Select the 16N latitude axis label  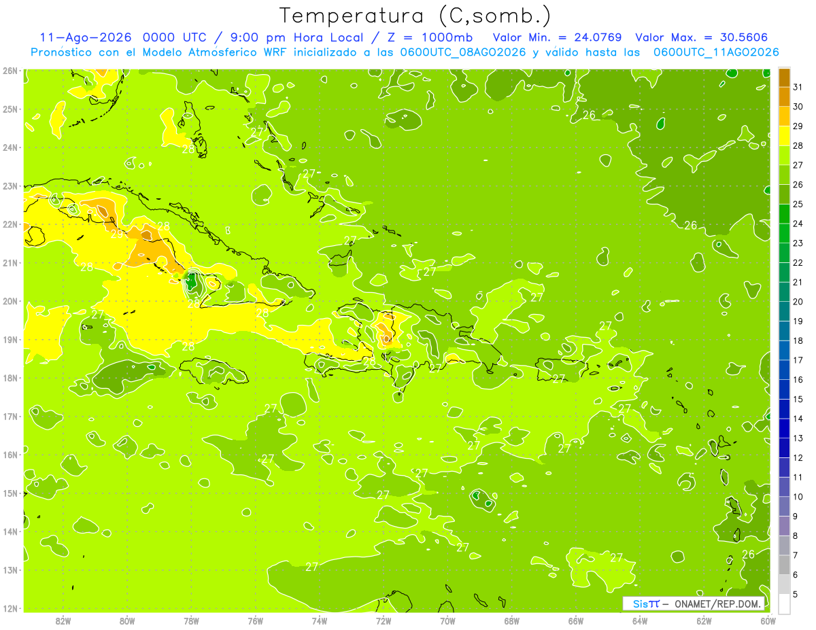[10, 455]
